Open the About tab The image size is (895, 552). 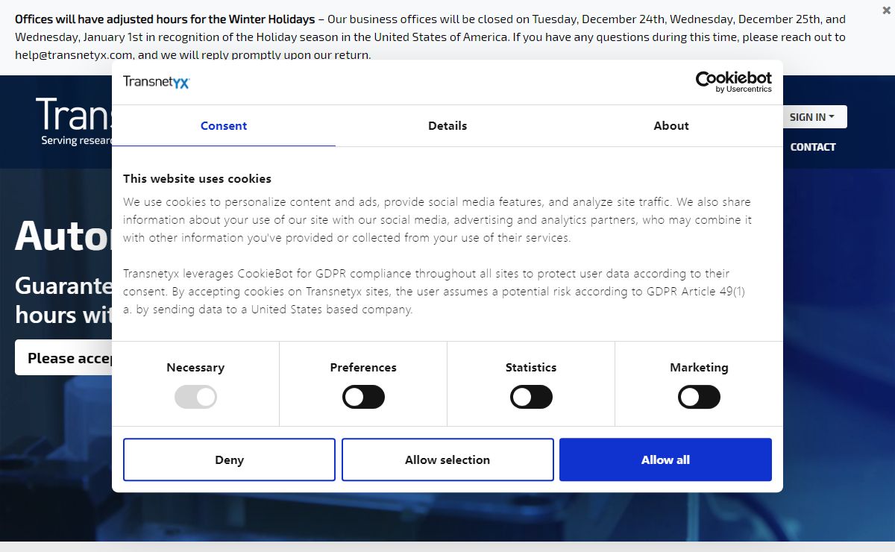(671, 126)
